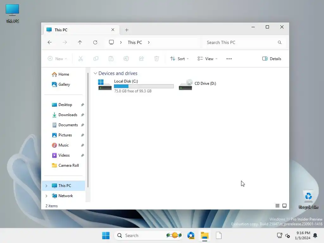This screenshot has width=324, height=243.
Task: Add a new tab
Action: click(127, 30)
